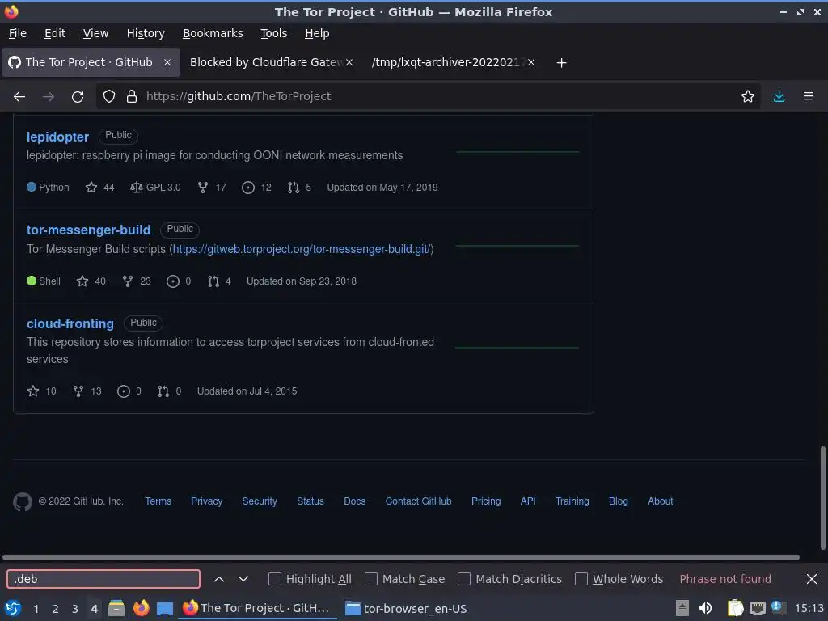Launch Firefox from the taskbar quicklaunch
The height and width of the screenshot is (621, 828).
141,609
